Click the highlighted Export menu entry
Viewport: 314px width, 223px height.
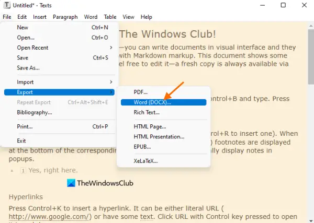click(x=59, y=92)
